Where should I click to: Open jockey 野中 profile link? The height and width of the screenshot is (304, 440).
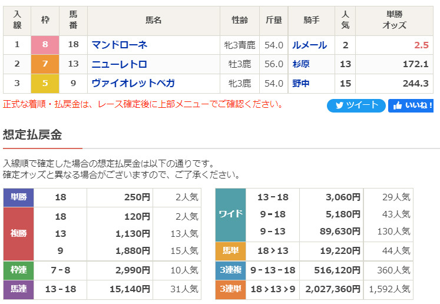(x=301, y=84)
